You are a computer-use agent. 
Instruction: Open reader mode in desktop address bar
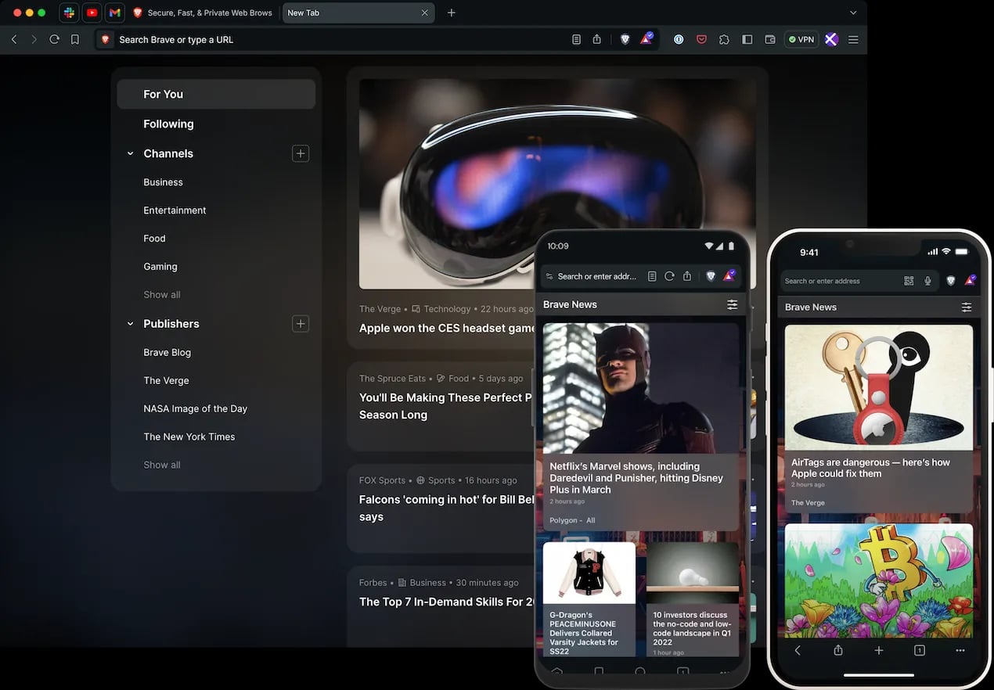tap(576, 39)
